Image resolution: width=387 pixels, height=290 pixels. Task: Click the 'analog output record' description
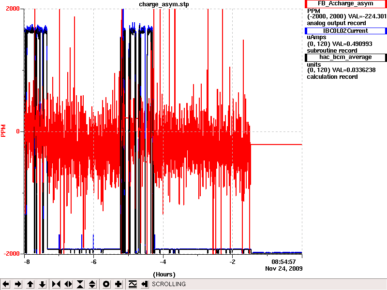(x=336, y=23)
